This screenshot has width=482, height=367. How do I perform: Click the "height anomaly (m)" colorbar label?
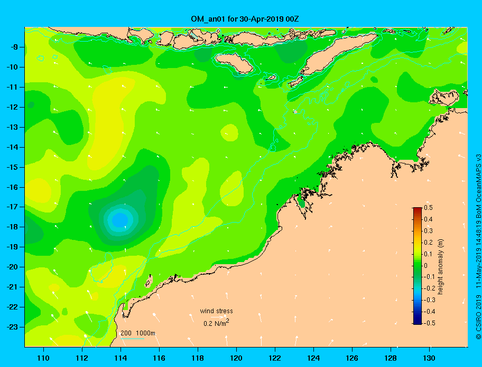[440, 267]
